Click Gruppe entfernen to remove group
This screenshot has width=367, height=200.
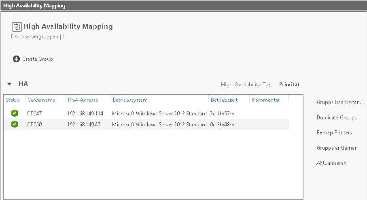pos(337,148)
